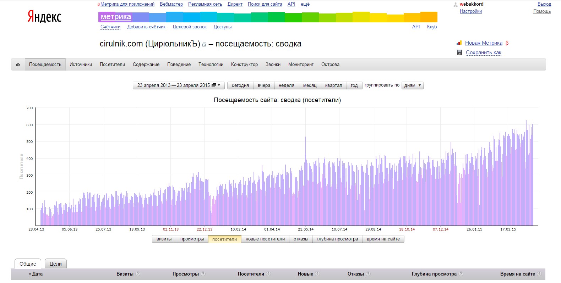561x283 pixels.
Task: Select the 'квартал' period
Action: tap(334, 85)
